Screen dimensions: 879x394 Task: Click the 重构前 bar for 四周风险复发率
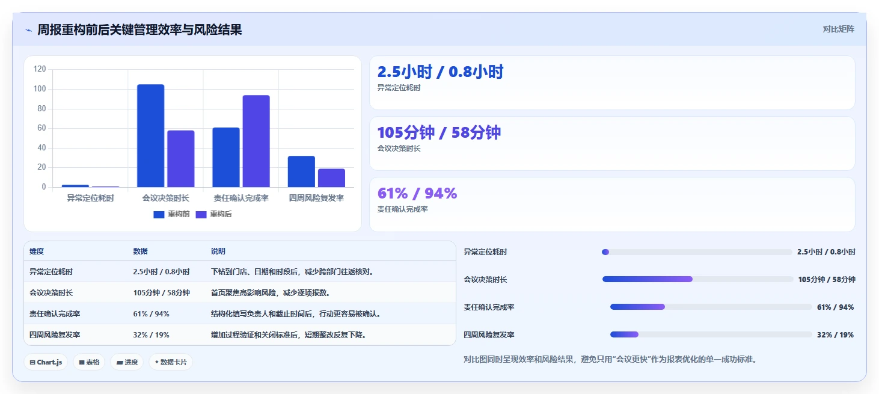coord(301,172)
